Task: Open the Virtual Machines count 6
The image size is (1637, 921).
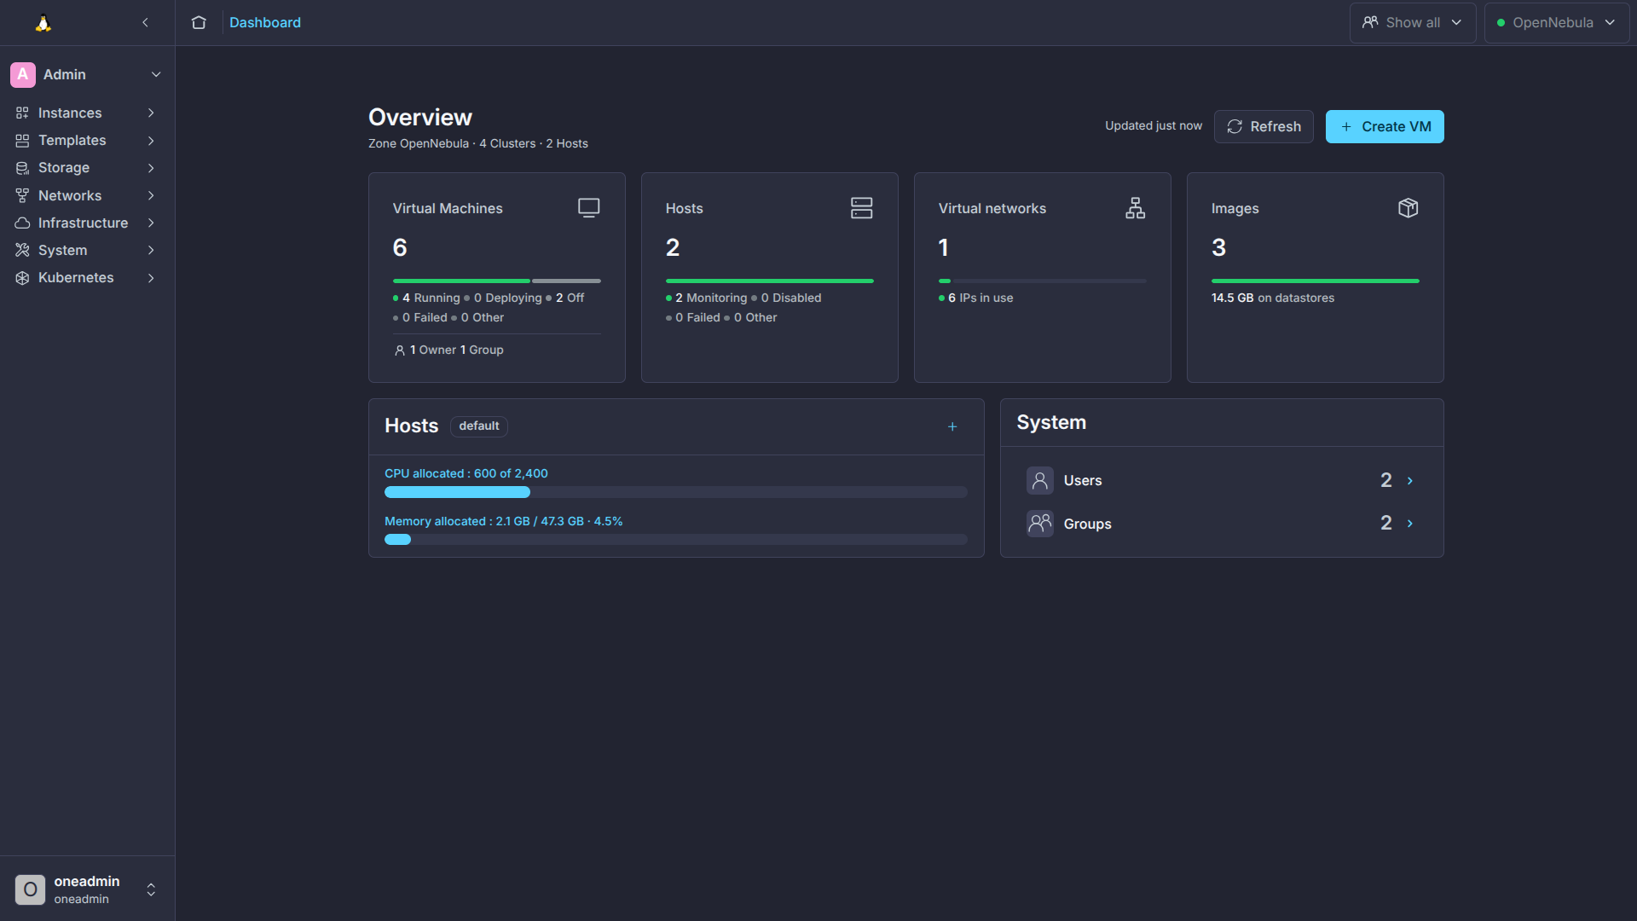Action: 400,248
